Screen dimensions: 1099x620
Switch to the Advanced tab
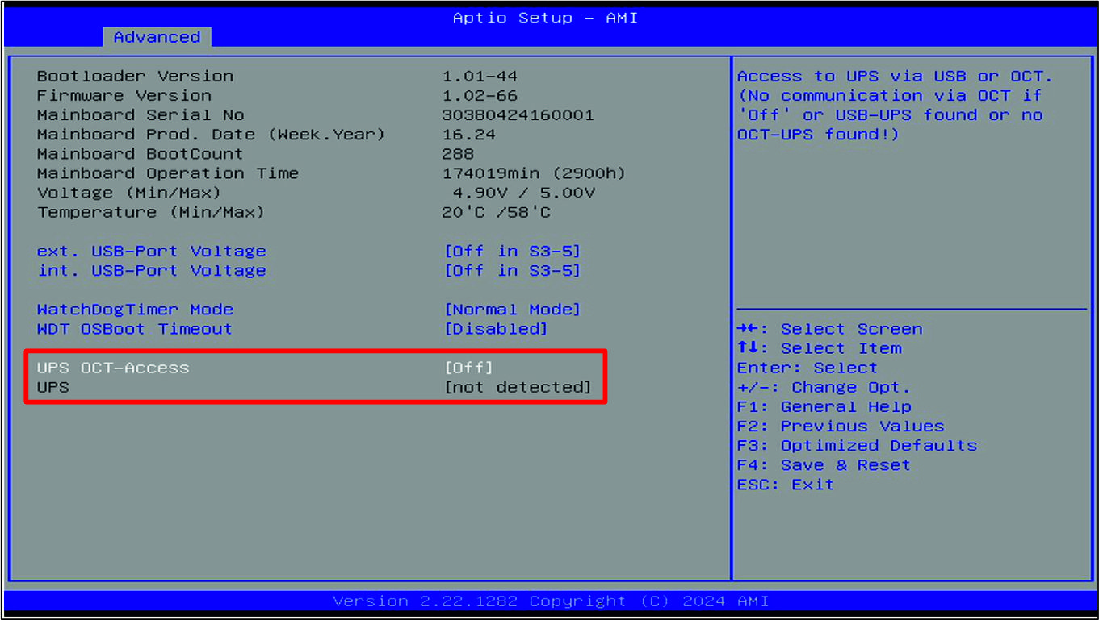156,36
